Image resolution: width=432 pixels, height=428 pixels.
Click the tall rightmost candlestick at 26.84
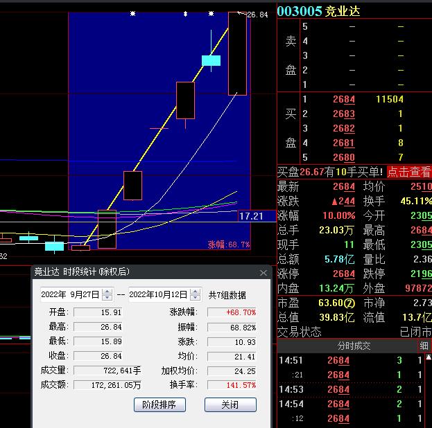click(x=237, y=53)
